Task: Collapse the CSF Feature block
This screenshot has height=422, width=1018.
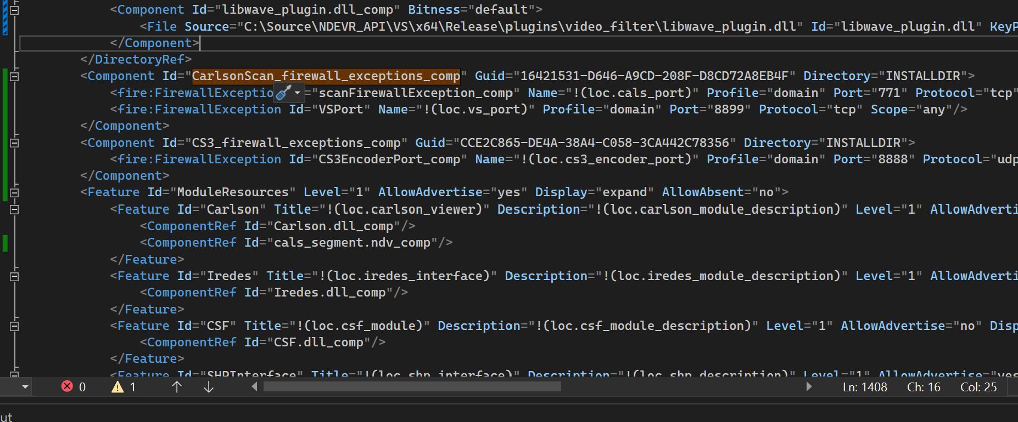Action: tap(15, 326)
